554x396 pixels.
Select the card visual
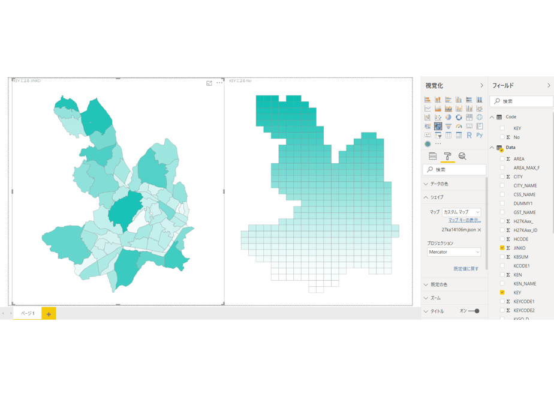click(x=469, y=126)
